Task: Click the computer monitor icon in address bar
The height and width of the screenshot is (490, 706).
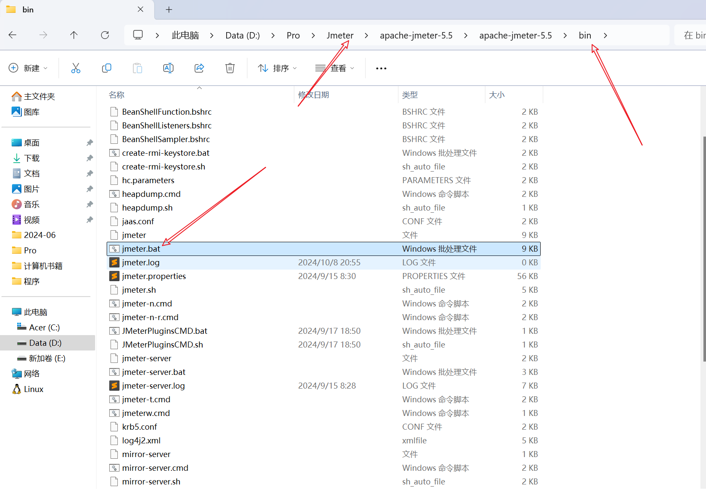Action: (138, 35)
